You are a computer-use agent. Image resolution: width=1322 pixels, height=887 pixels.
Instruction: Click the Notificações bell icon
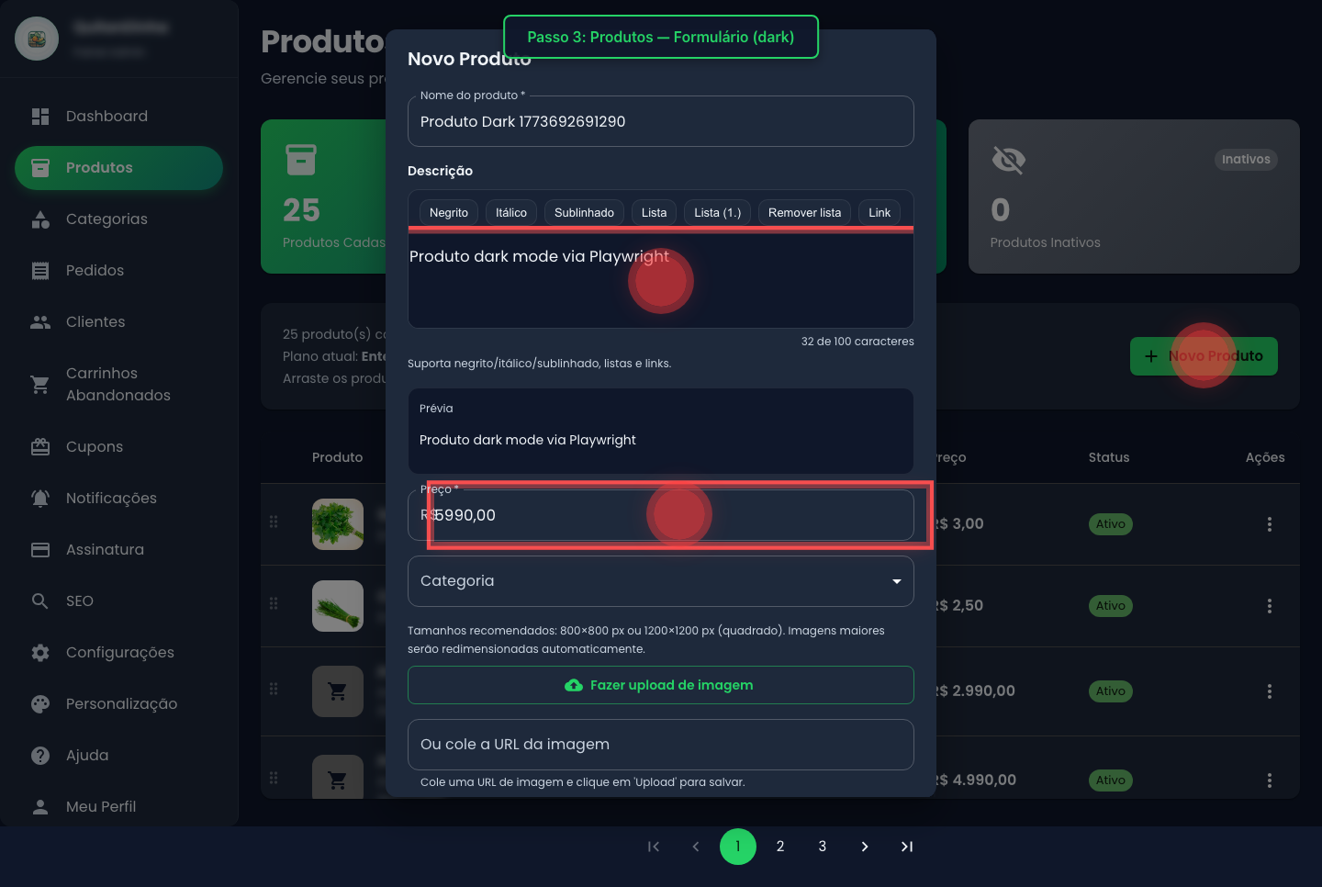40,499
